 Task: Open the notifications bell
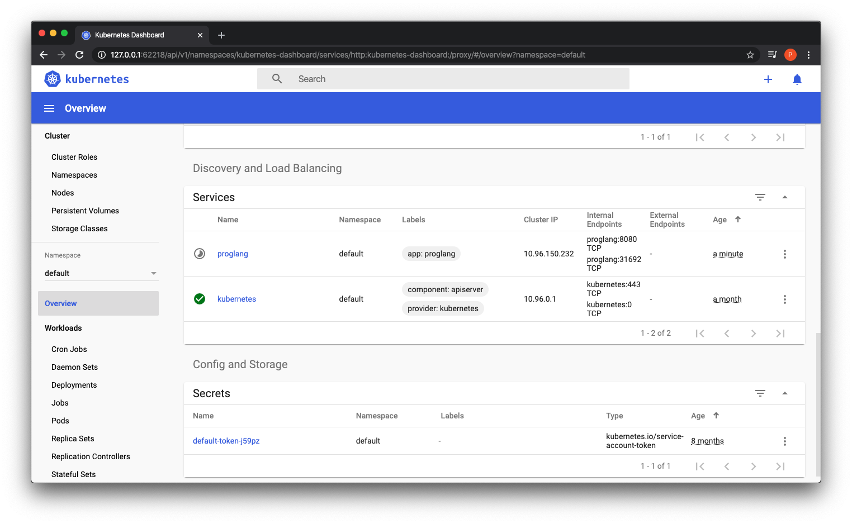tap(797, 79)
